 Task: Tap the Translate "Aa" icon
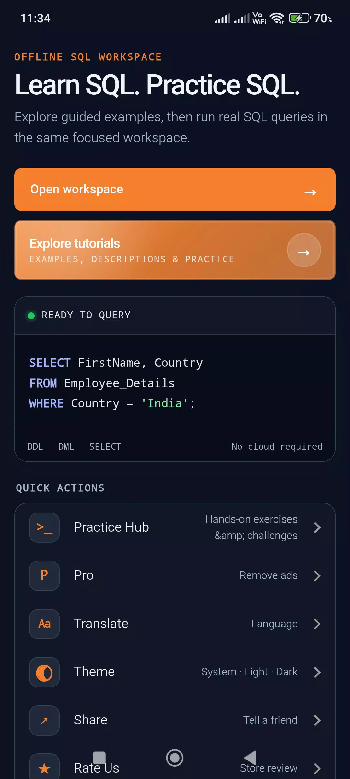[x=44, y=624]
